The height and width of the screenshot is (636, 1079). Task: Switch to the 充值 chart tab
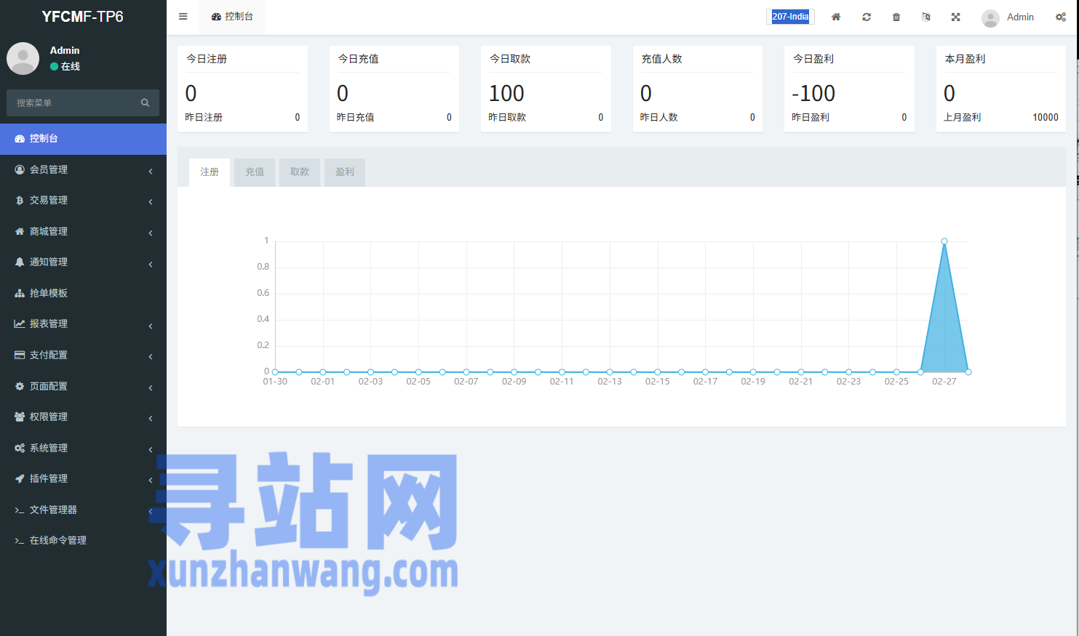tap(254, 172)
